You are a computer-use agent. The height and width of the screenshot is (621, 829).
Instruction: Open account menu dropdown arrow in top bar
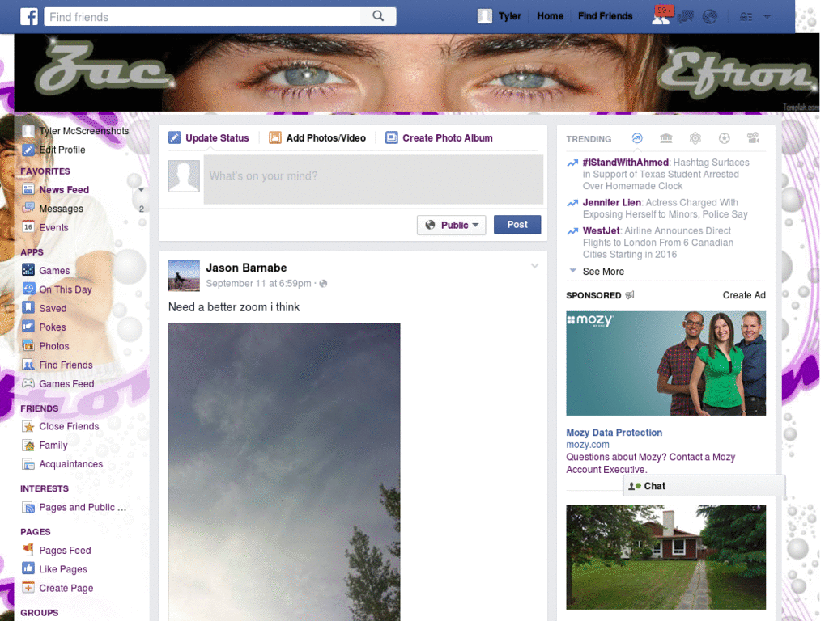click(767, 17)
